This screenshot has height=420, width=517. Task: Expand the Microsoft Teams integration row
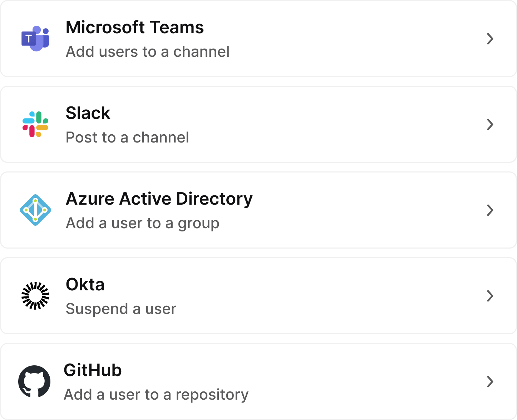(x=490, y=39)
